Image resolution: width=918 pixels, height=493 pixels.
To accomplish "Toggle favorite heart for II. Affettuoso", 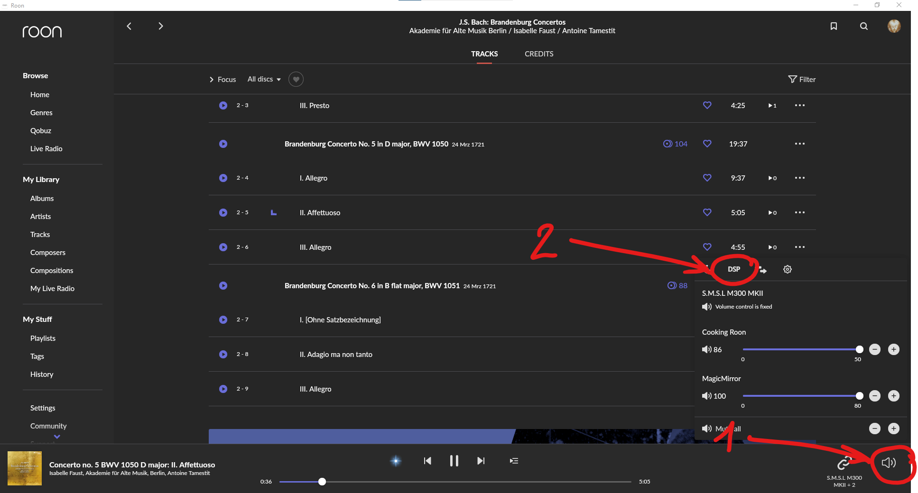I will [707, 212].
